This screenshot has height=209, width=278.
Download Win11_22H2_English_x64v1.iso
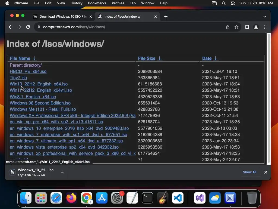(41, 90)
